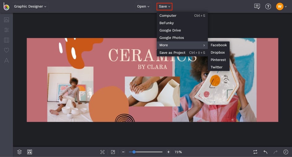Open the Layers panel icon
This screenshot has width=292, height=157.
click(19, 152)
